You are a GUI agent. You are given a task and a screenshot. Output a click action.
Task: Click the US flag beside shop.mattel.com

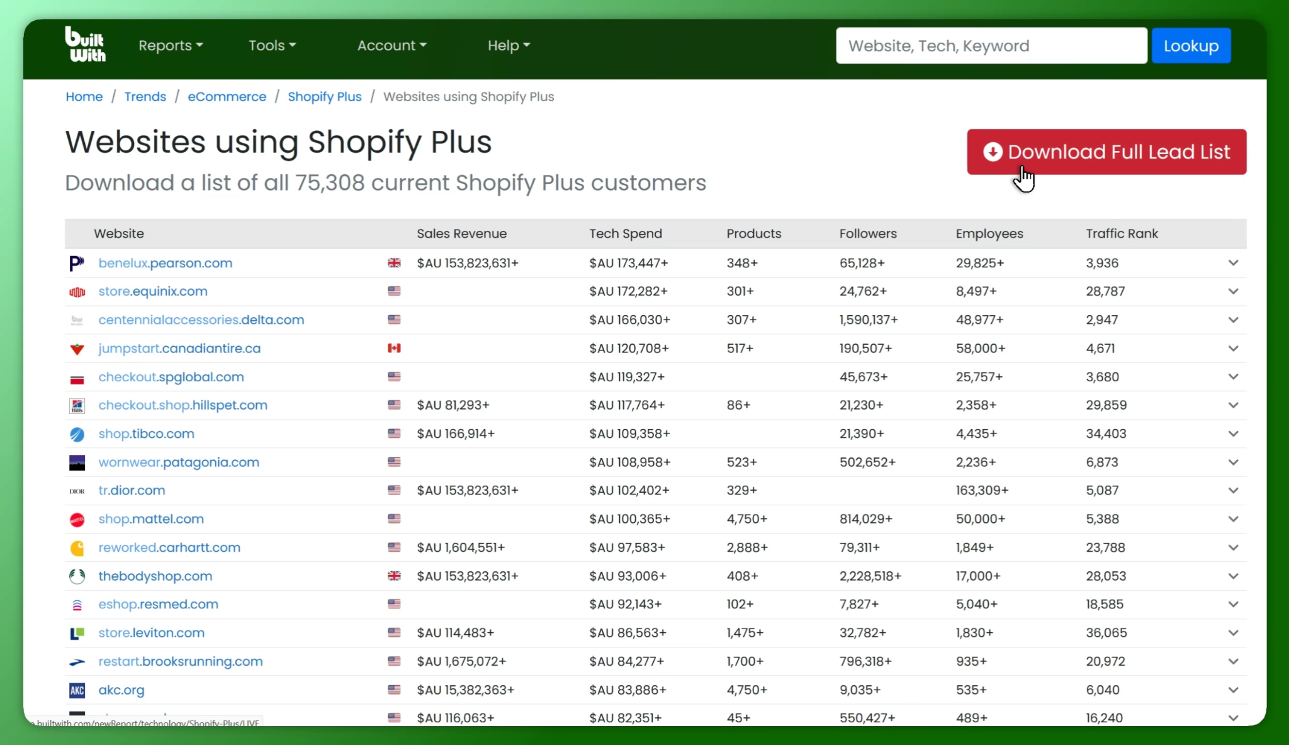coord(394,518)
